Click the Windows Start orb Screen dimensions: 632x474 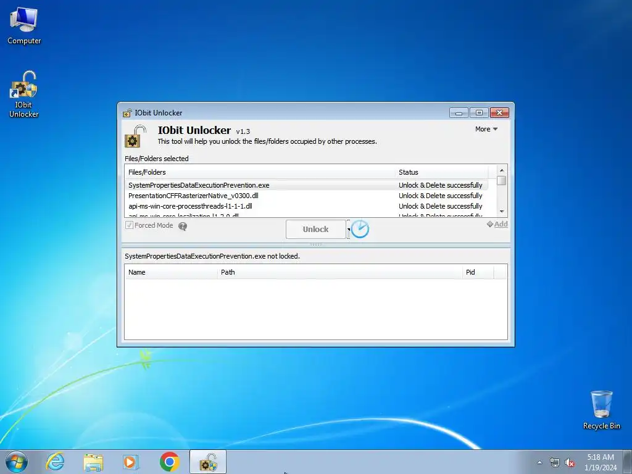[17, 462]
